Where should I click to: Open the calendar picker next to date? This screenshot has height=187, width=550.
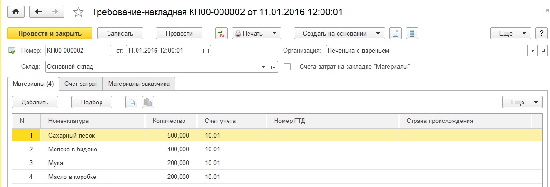[206, 51]
